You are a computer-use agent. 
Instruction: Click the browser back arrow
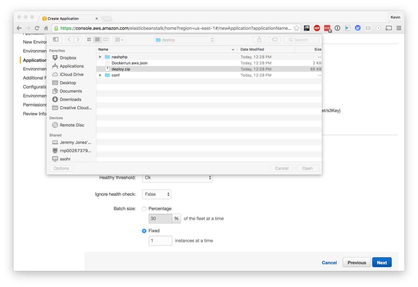coord(19,28)
